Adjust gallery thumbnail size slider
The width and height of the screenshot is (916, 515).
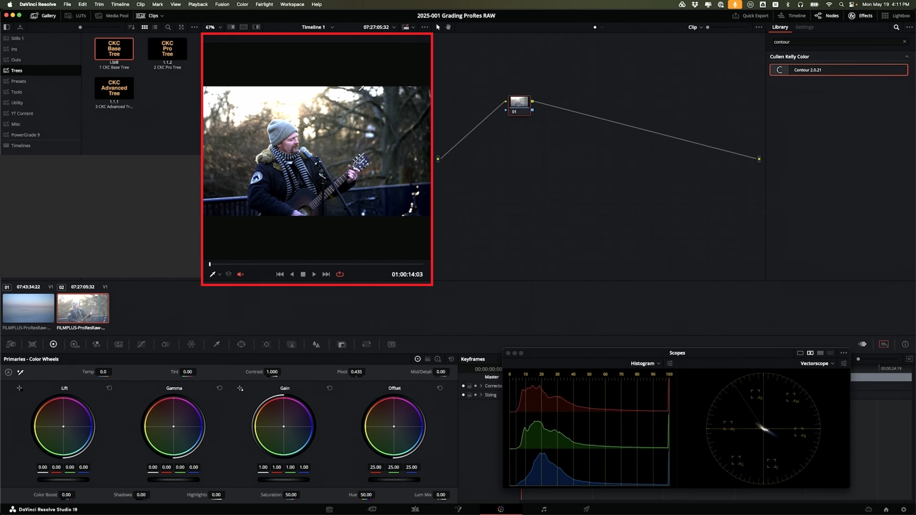[80, 27]
